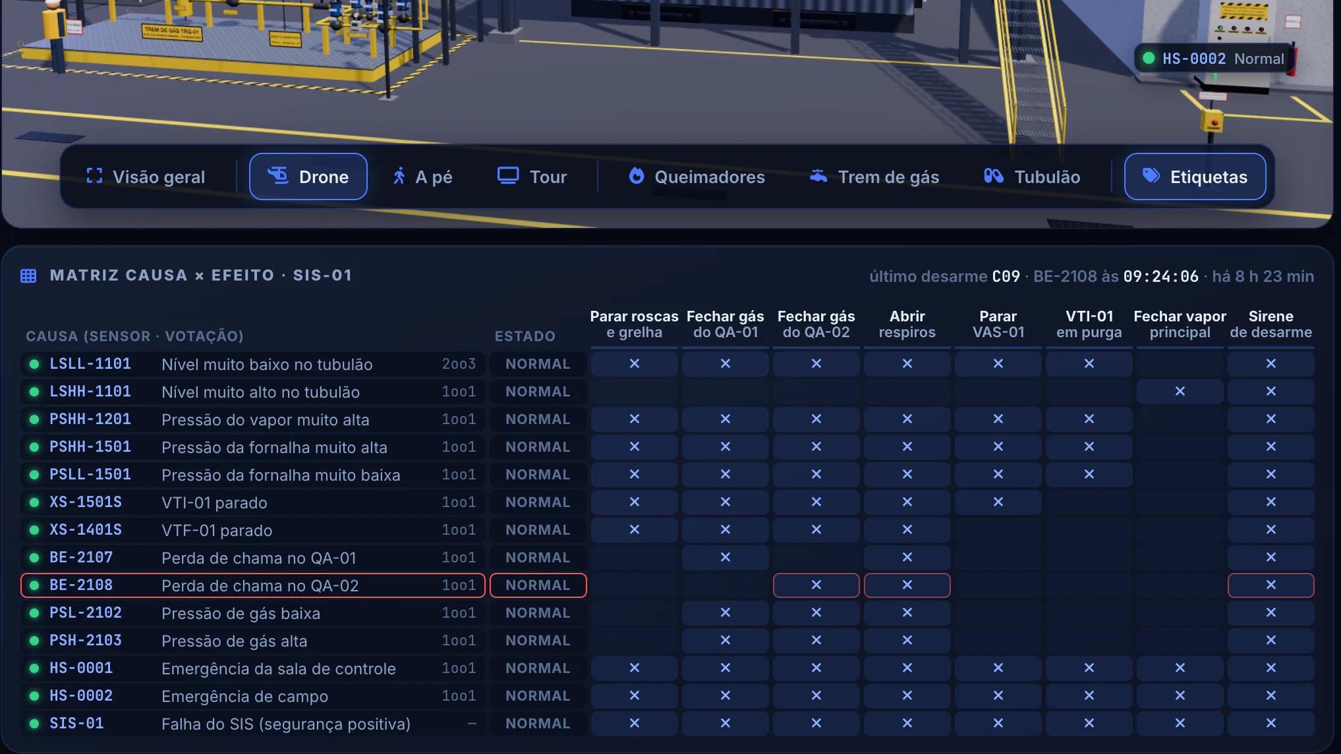Screen dimensions: 1341x754
Task: Click highlighted X for BE-2108 Fechar gás QA-02
Action: click(816, 585)
